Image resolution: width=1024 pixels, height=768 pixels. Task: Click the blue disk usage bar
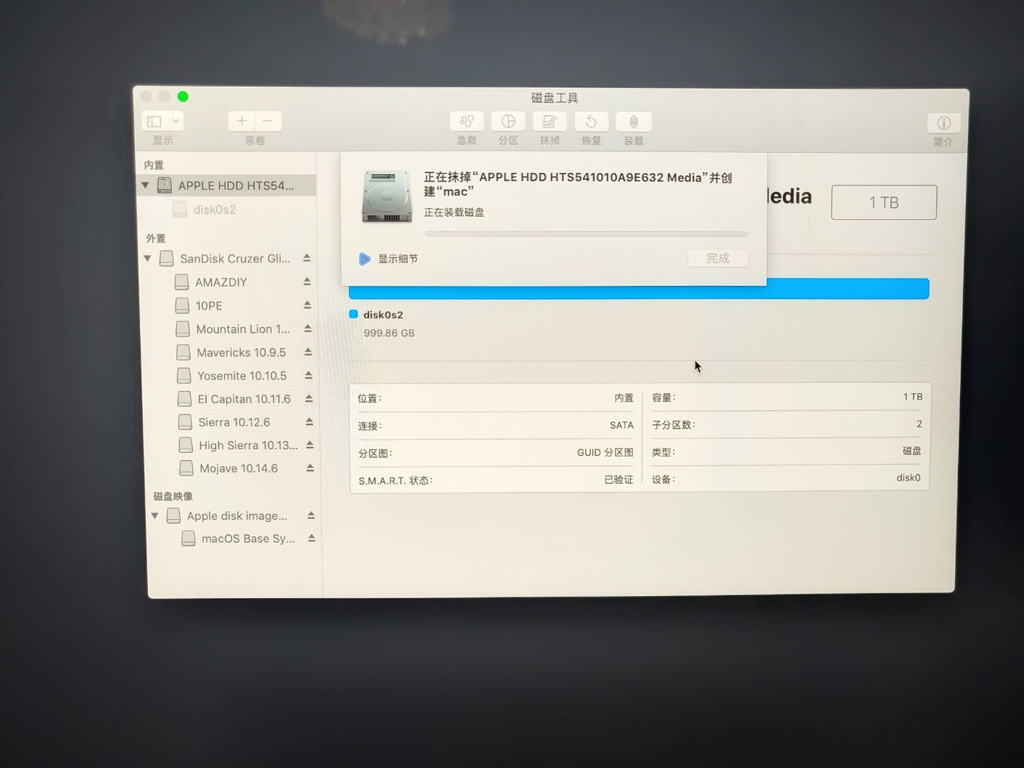pos(639,289)
